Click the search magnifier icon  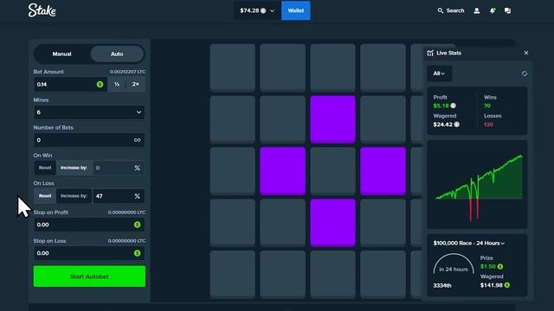pyautogui.click(x=441, y=10)
